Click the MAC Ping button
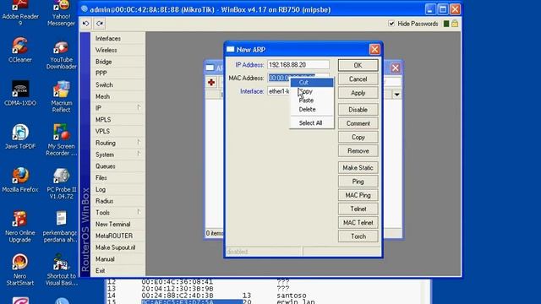The width and height of the screenshot is (541, 304). pos(358,195)
